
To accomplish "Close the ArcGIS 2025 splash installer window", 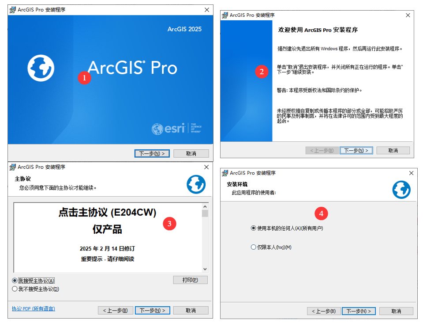I will (207, 10).
